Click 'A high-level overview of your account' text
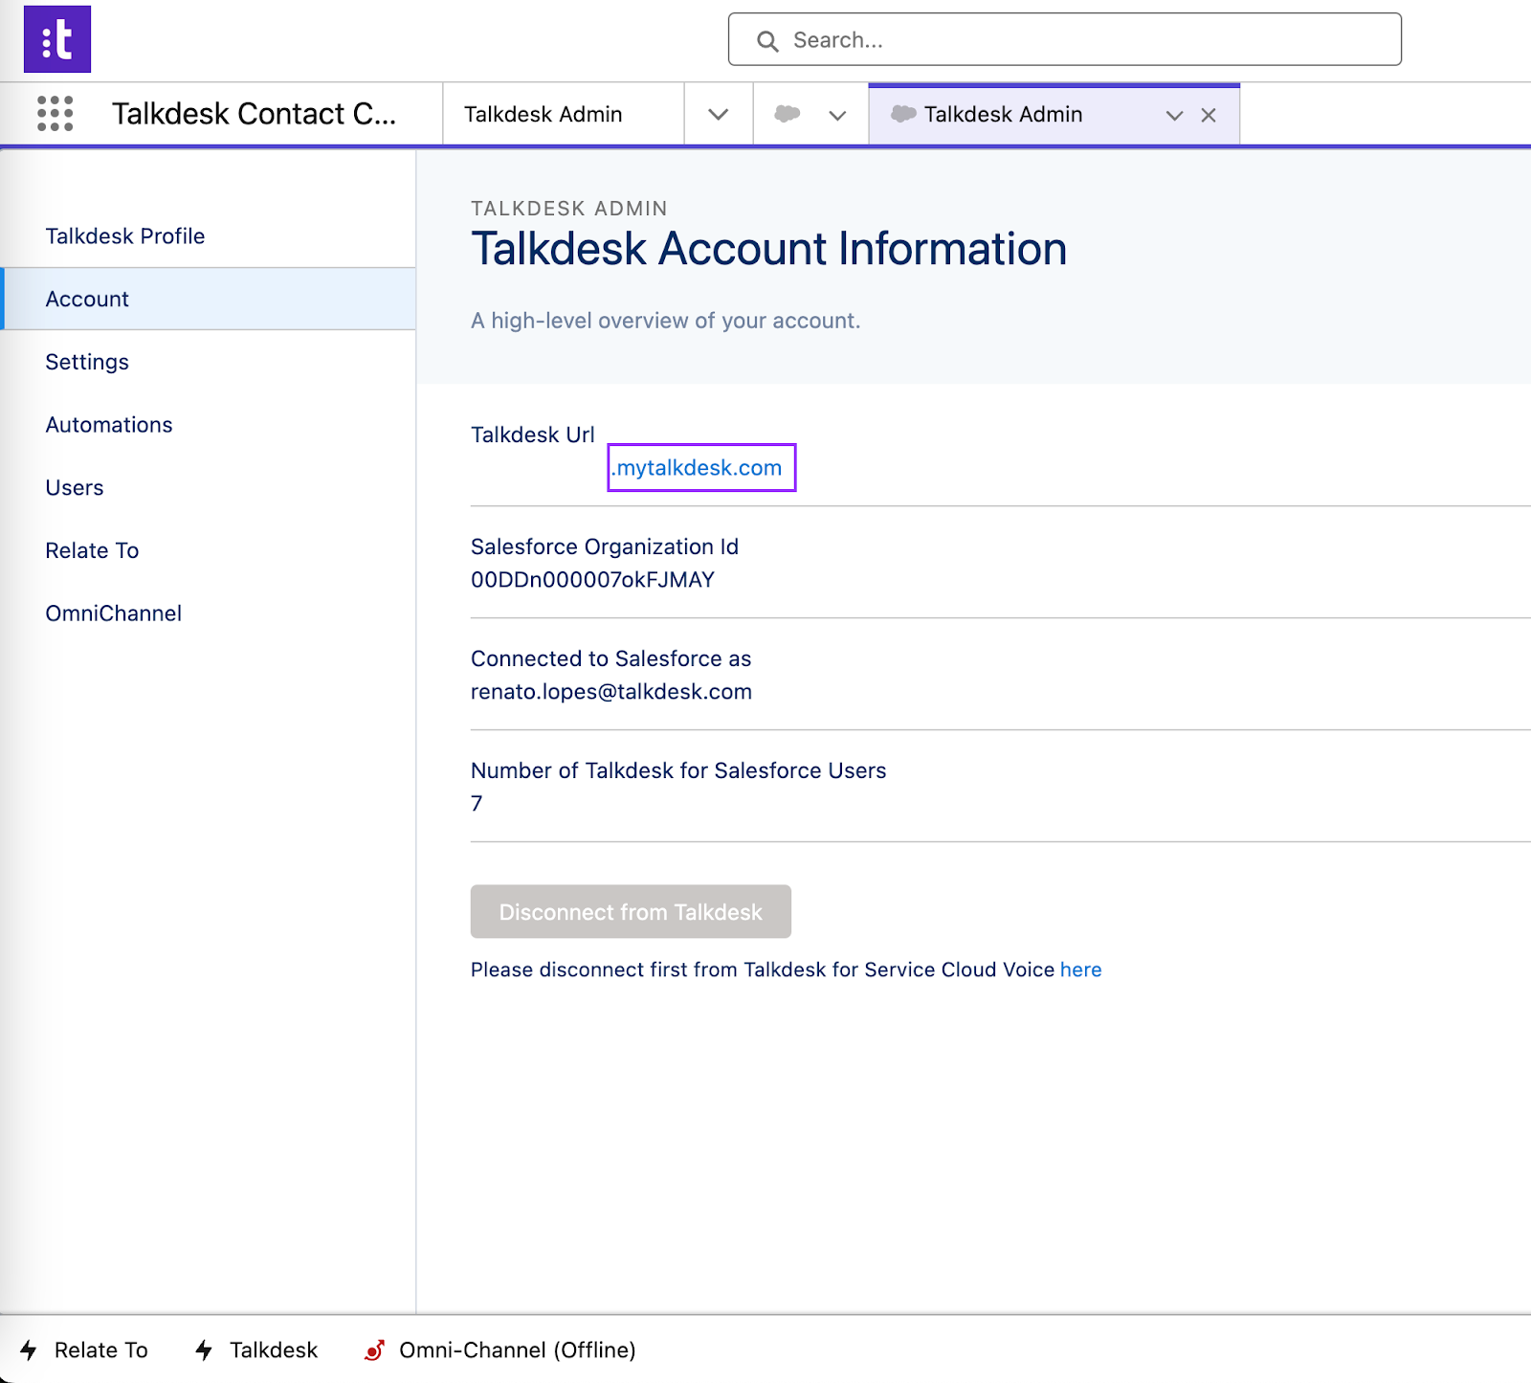Viewport: 1531px width, 1383px height. [x=665, y=321]
